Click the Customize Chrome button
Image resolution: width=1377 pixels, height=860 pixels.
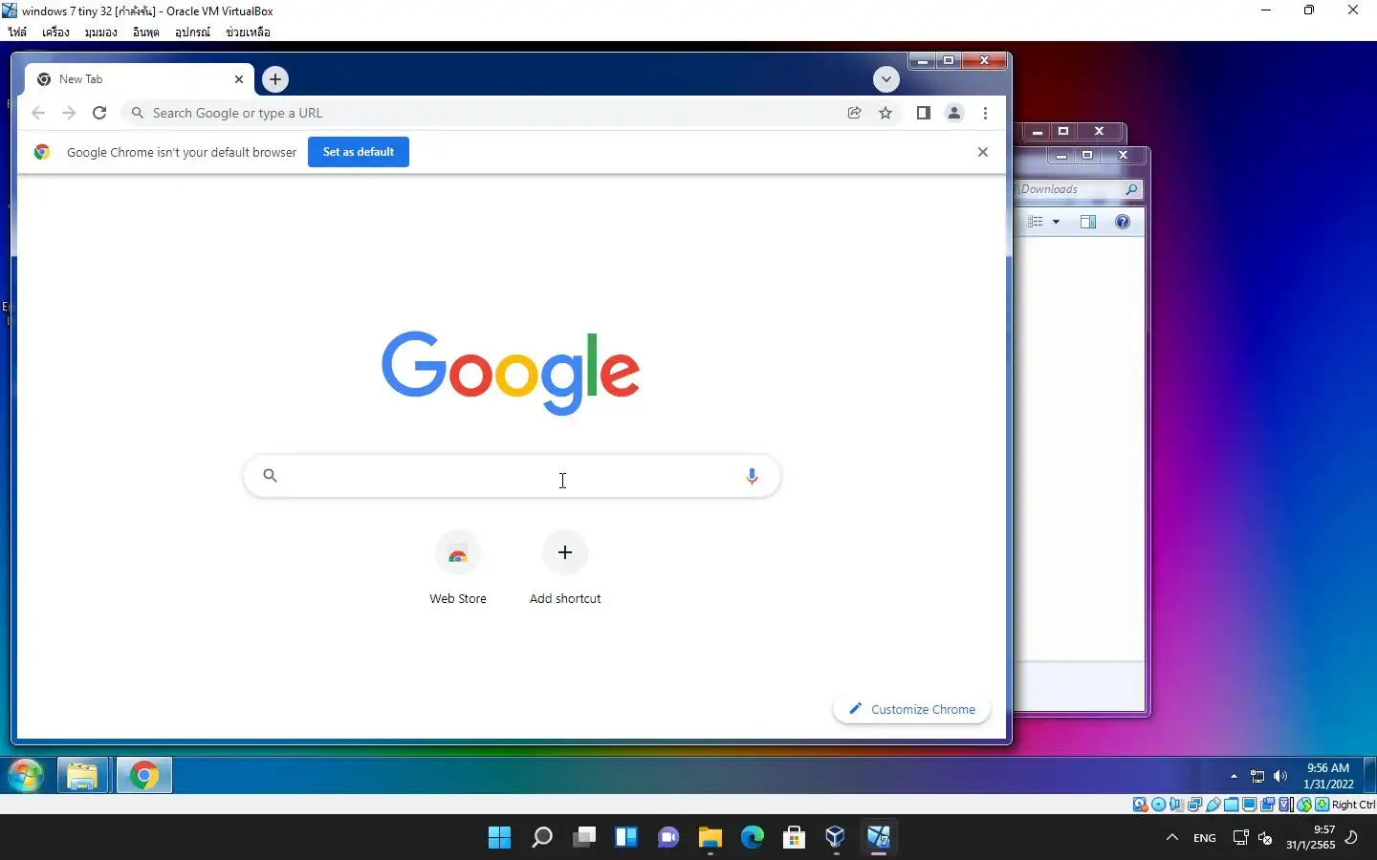pyautogui.click(x=911, y=709)
